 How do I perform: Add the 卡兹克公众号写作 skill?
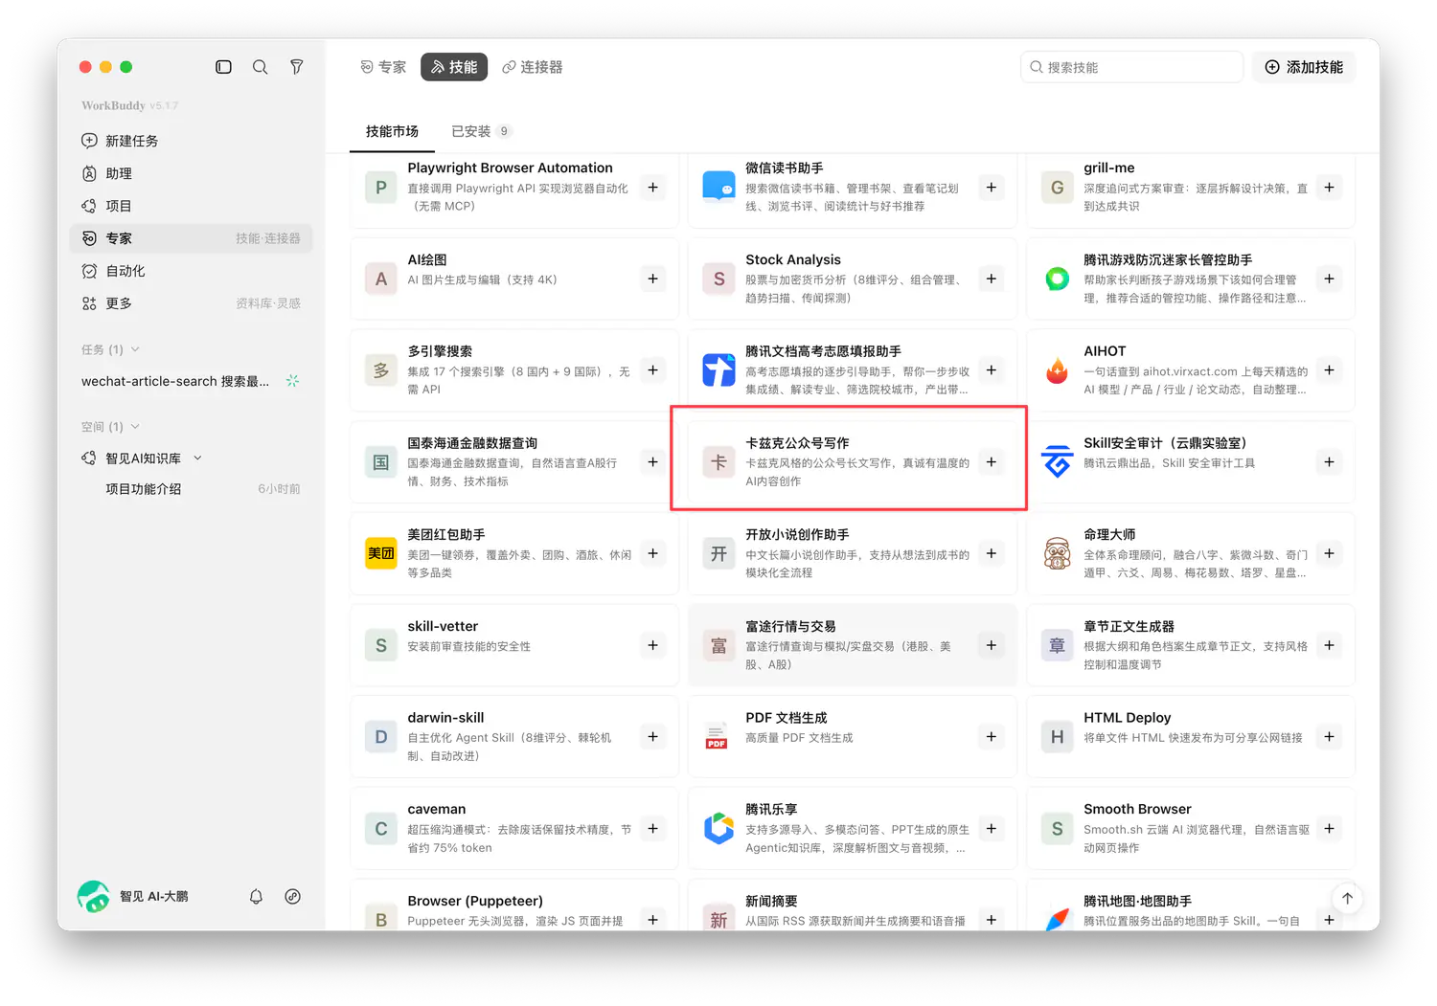[x=991, y=462]
